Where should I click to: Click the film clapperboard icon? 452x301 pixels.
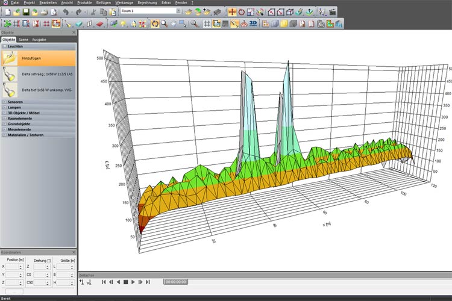(332, 12)
